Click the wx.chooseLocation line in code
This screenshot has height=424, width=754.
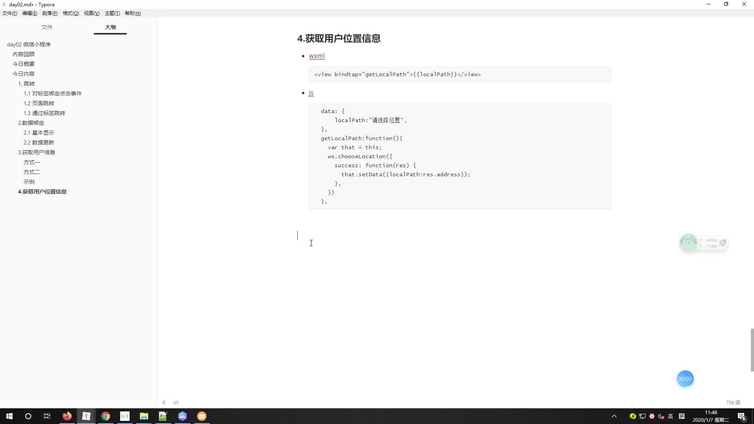360,156
